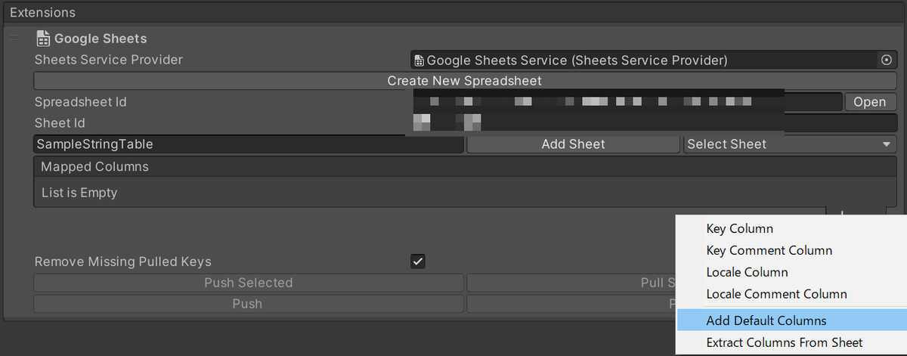The height and width of the screenshot is (356, 907).
Task: Click the SampleStringTable name field
Action: 249,144
